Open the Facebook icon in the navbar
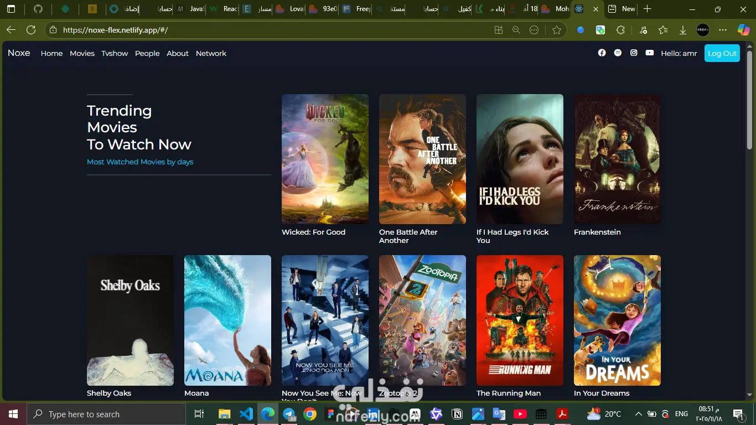Screen dimensions: 756x425 coord(602,53)
